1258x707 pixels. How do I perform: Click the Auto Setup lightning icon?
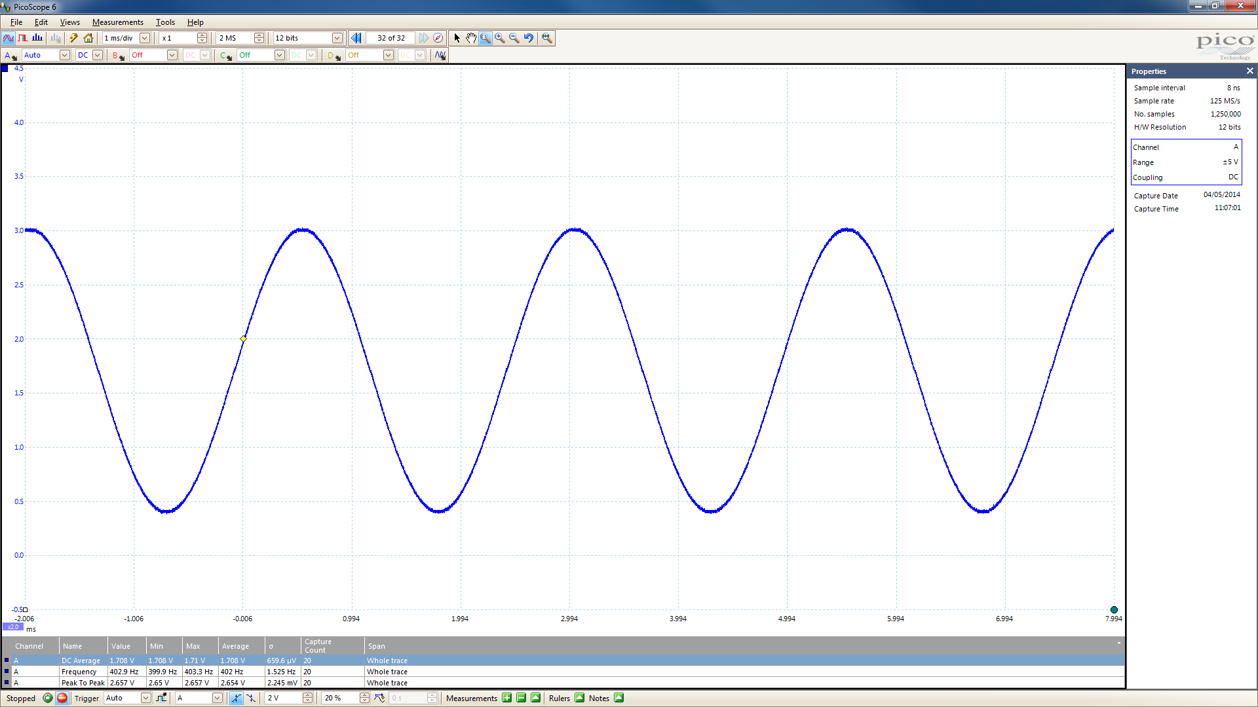[74, 38]
